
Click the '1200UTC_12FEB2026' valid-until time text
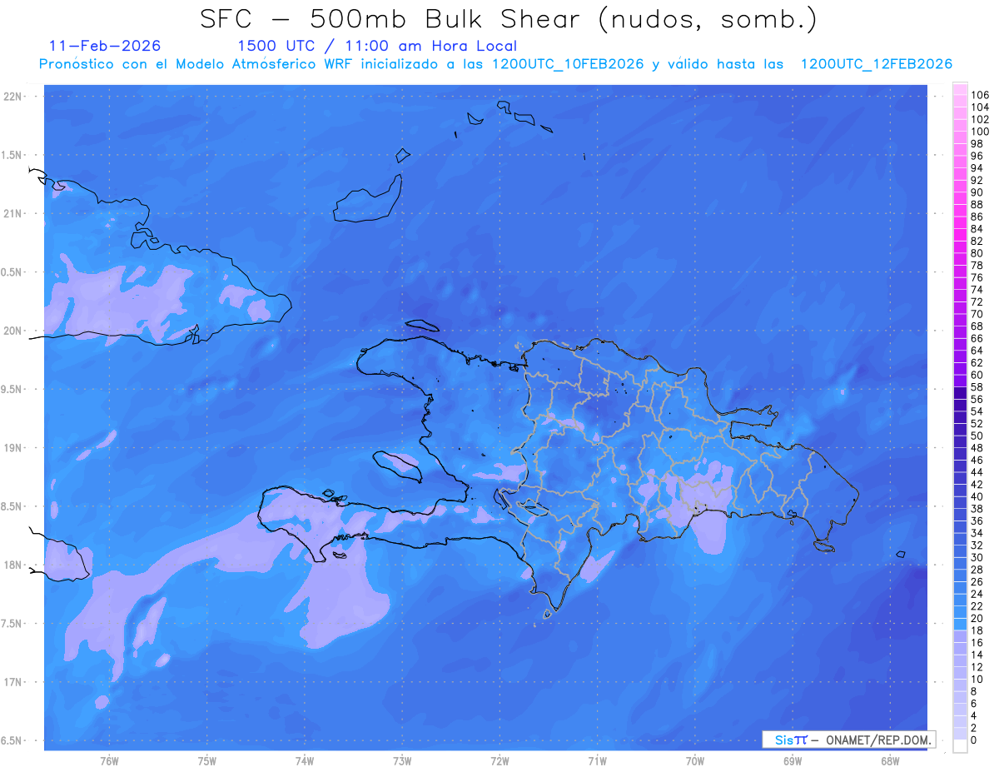tap(877, 64)
